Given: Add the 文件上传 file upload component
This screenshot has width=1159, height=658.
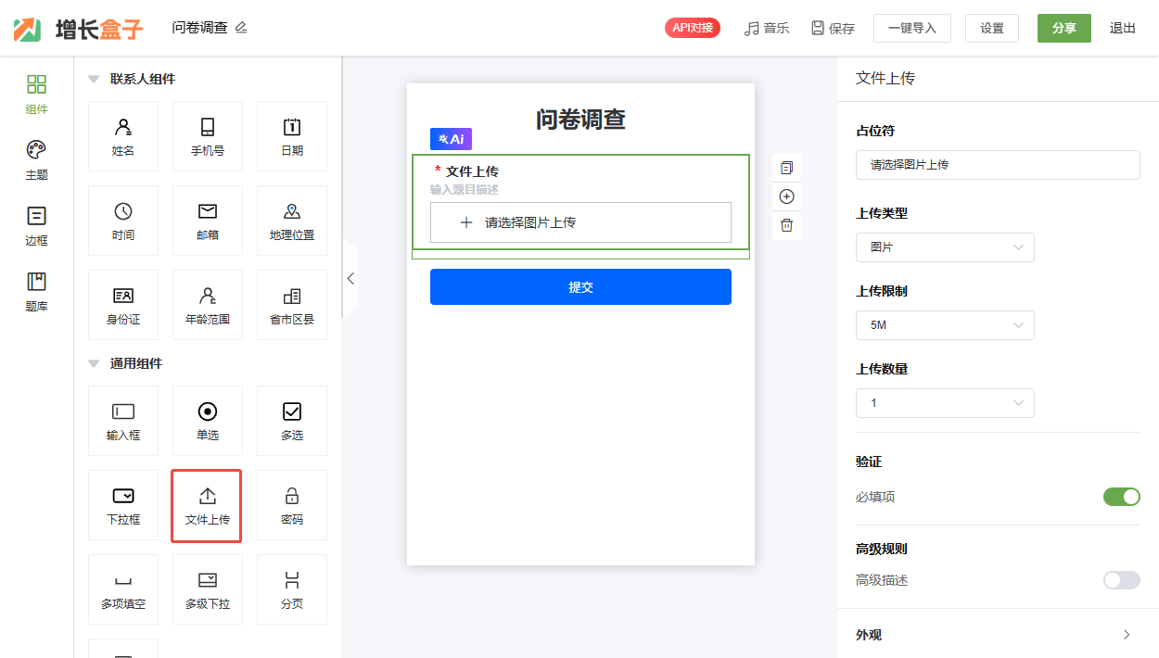Looking at the screenshot, I should pyautogui.click(x=207, y=505).
